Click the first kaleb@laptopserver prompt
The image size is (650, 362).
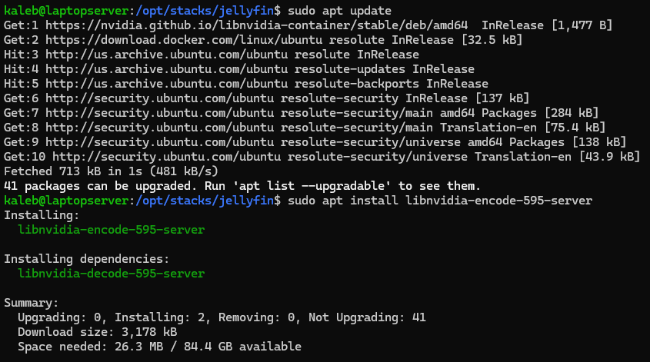(66, 11)
